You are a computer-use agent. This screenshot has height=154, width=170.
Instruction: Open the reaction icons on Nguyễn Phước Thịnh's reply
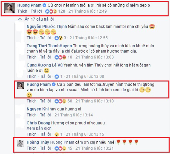[58, 38]
